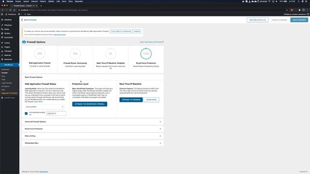Bookmark page with the star icon
Screen dimensions: 310x174
pyautogui.click(x=287, y=10)
